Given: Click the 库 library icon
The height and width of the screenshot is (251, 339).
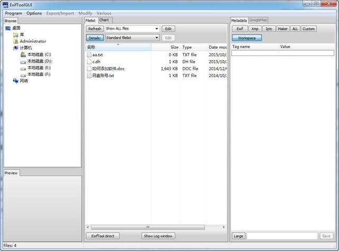Looking at the screenshot, I should [15, 34].
